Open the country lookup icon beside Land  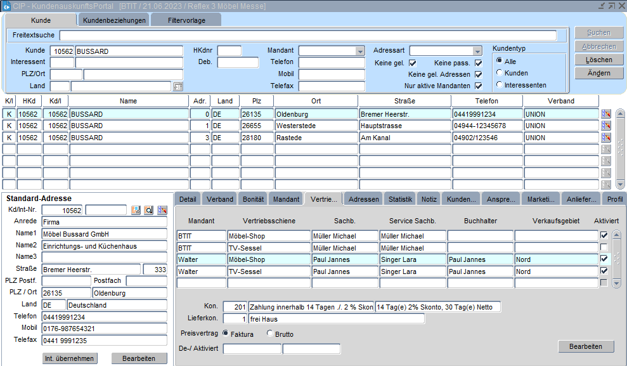[x=178, y=86]
